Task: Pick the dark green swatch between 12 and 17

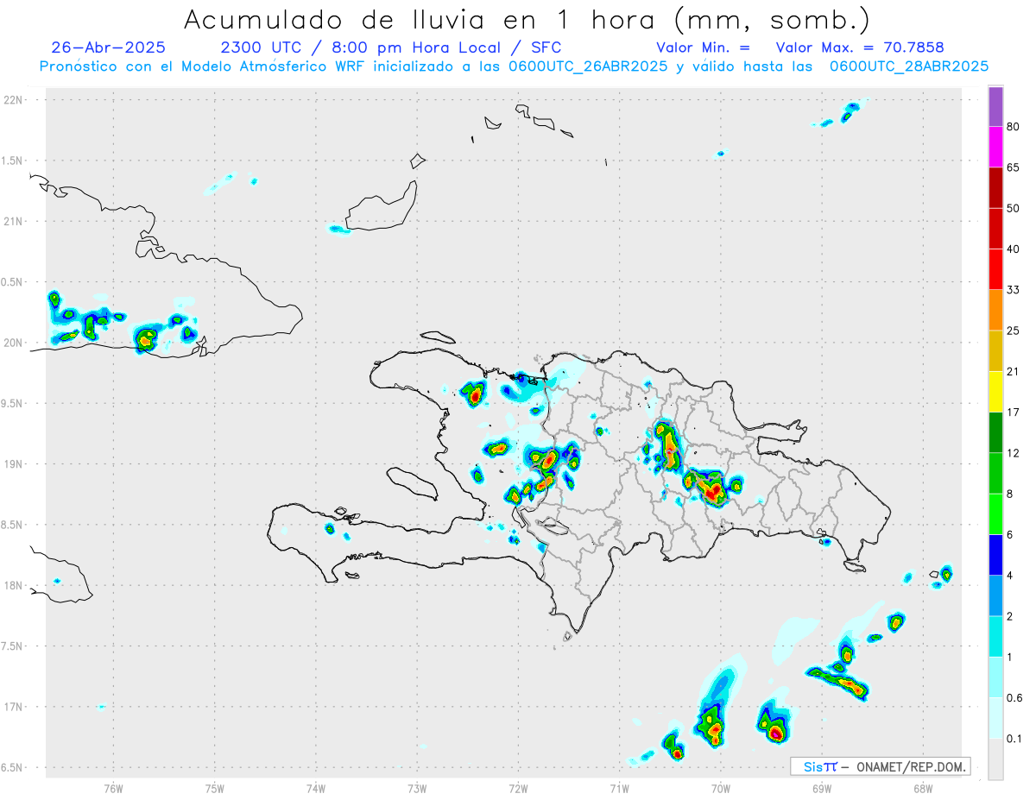Action: pyautogui.click(x=995, y=432)
